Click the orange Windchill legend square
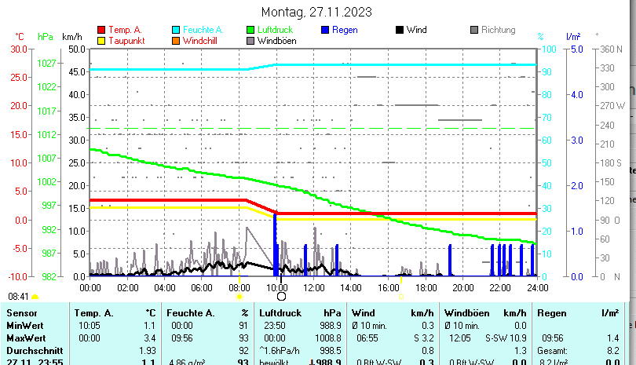 pos(176,40)
